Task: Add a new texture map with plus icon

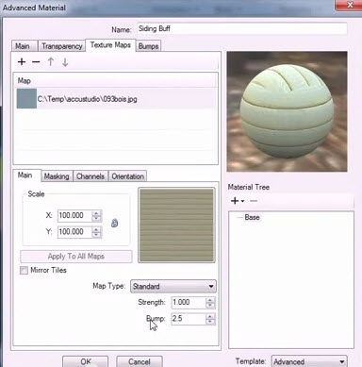Action: tap(22, 61)
